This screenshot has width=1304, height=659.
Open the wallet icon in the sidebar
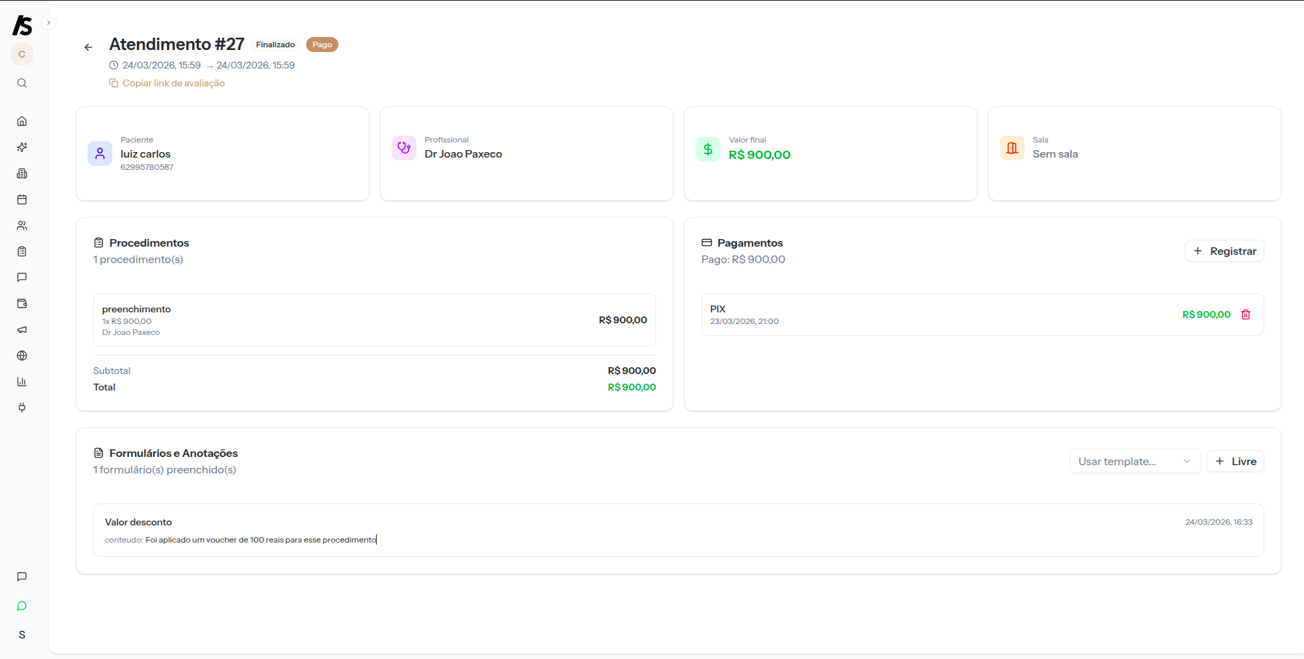pyautogui.click(x=22, y=303)
